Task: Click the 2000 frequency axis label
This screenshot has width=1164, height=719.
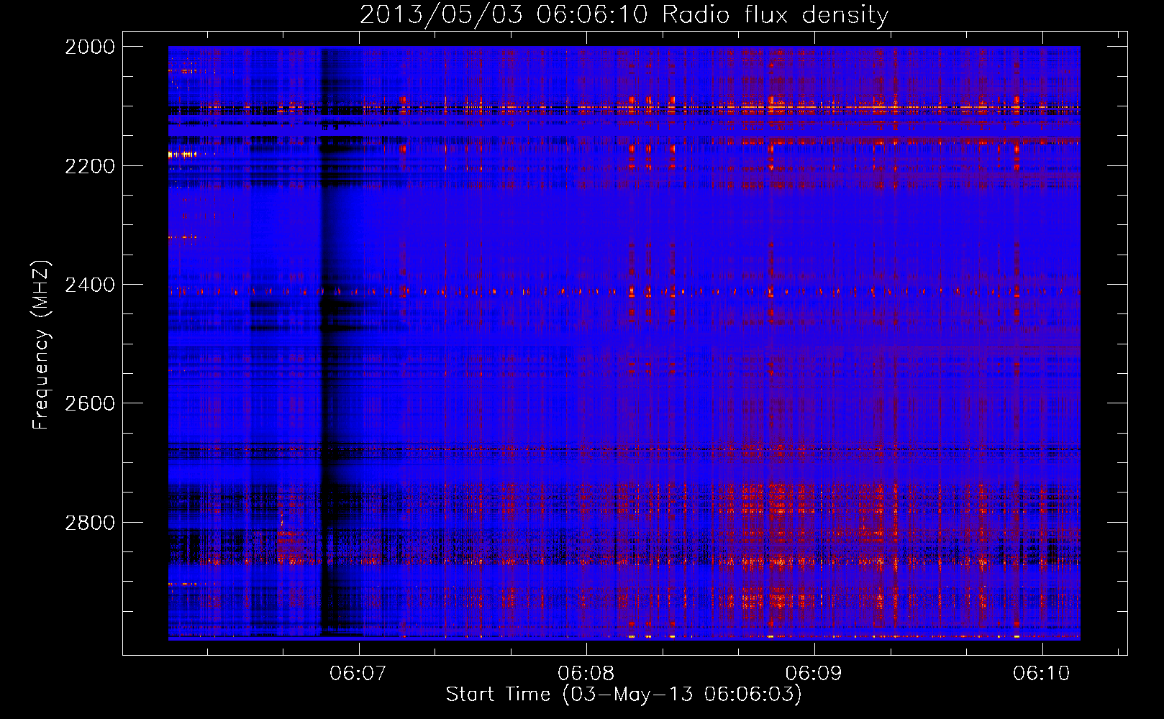Action: coord(90,47)
